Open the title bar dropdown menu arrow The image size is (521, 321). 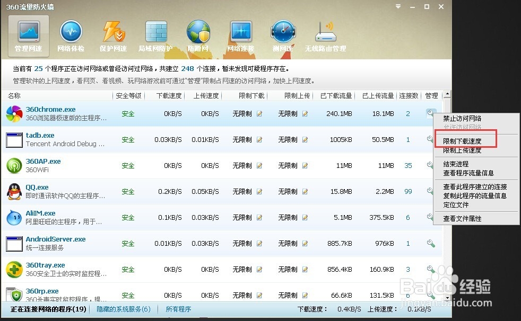(398, 7)
